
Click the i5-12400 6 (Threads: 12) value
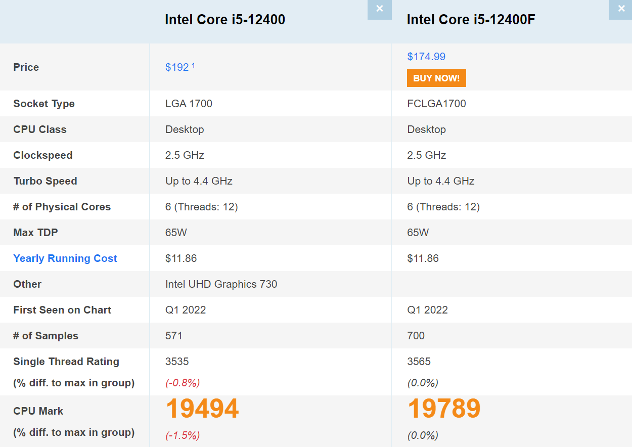[x=202, y=207]
